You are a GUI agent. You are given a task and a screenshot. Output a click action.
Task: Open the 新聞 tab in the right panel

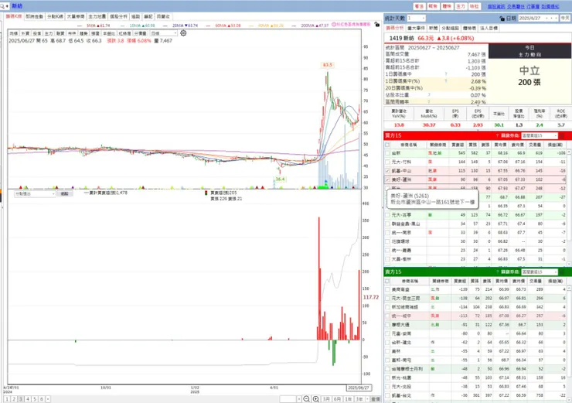(433, 28)
